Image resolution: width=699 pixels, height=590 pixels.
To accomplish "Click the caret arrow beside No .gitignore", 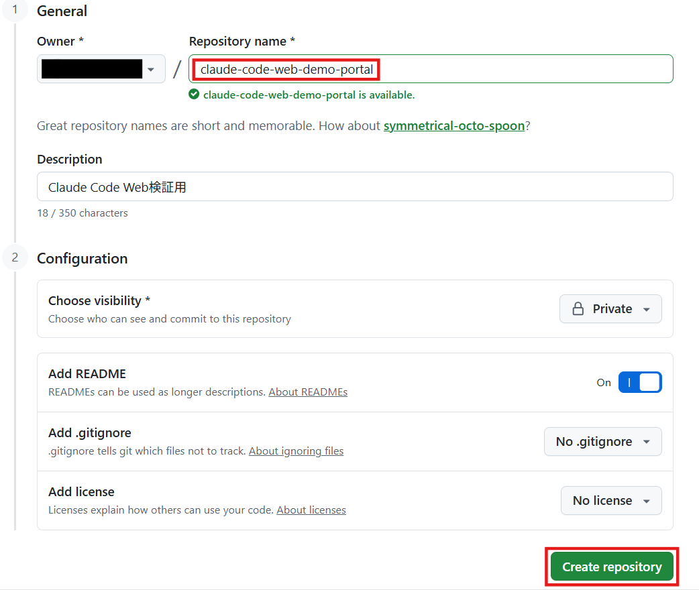I will pos(647,442).
